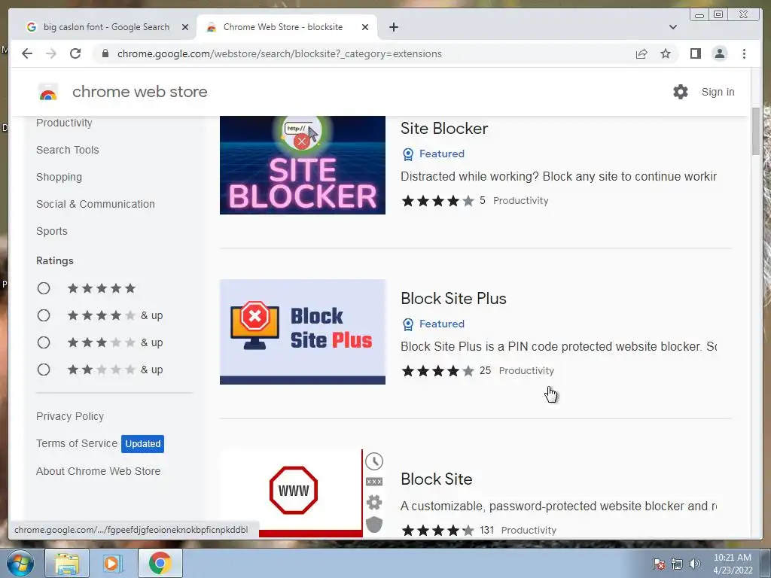Screen dimensions: 771x578
Task: Launch the media player from taskbar
Action: point(111,563)
